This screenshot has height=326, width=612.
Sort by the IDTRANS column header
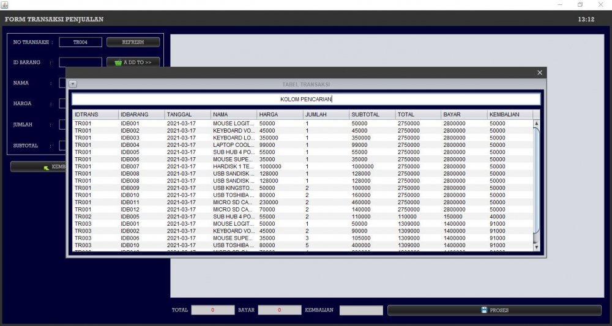pyautogui.click(x=94, y=114)
